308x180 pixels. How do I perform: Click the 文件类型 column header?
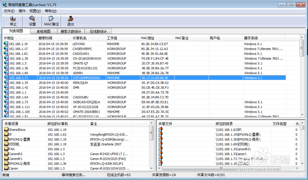pos(282,124)
